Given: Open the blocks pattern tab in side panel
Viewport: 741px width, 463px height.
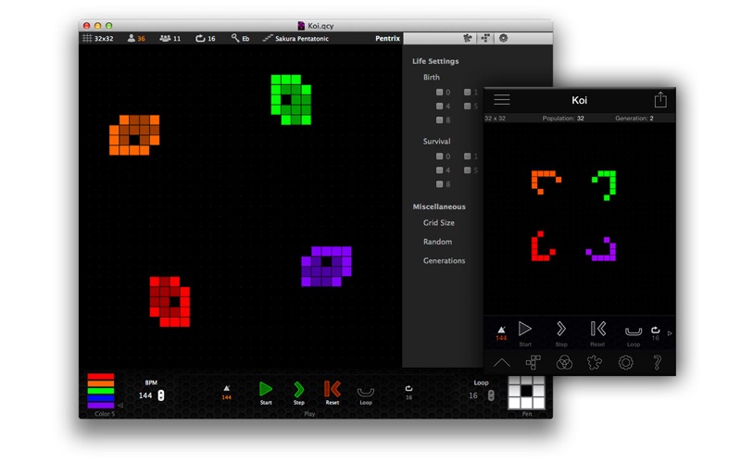Looking at the screenshot, I should (x=485, y=38).
